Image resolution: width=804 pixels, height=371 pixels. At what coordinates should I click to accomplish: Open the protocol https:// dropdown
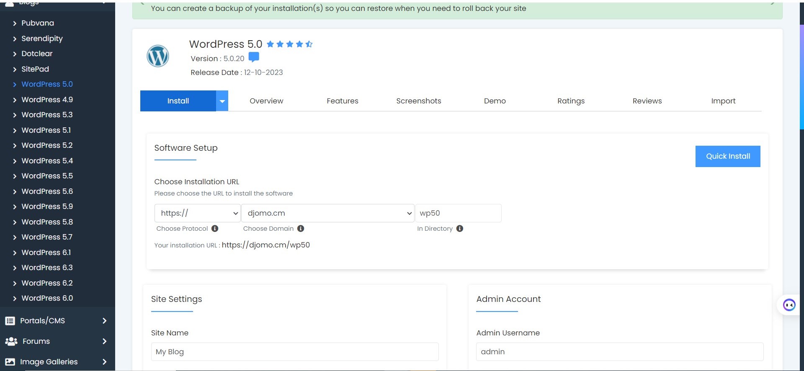point(197,213)
